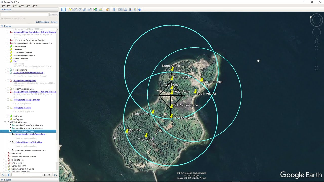Click the Get Directions link

pyautogui.click(x=42, y=22)
